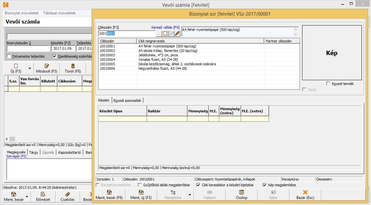371x205 pixels.
Task: Open the Előnézet preview
Action: click(43, 197)
